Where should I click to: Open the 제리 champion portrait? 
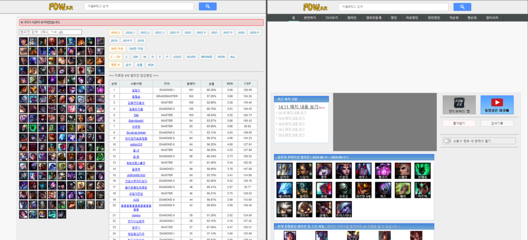coord(403,190)
